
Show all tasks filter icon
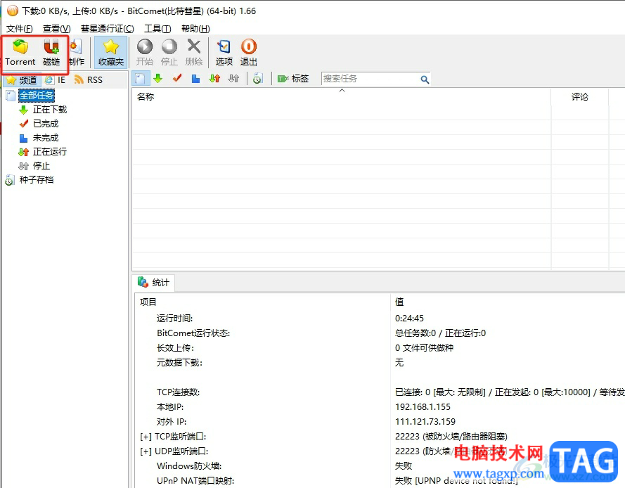pos(140,79)
